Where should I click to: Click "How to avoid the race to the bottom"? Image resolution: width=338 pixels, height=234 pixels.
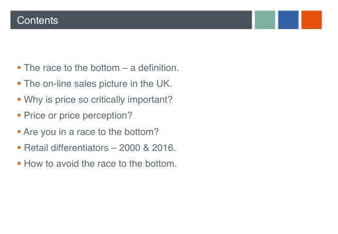100,164
